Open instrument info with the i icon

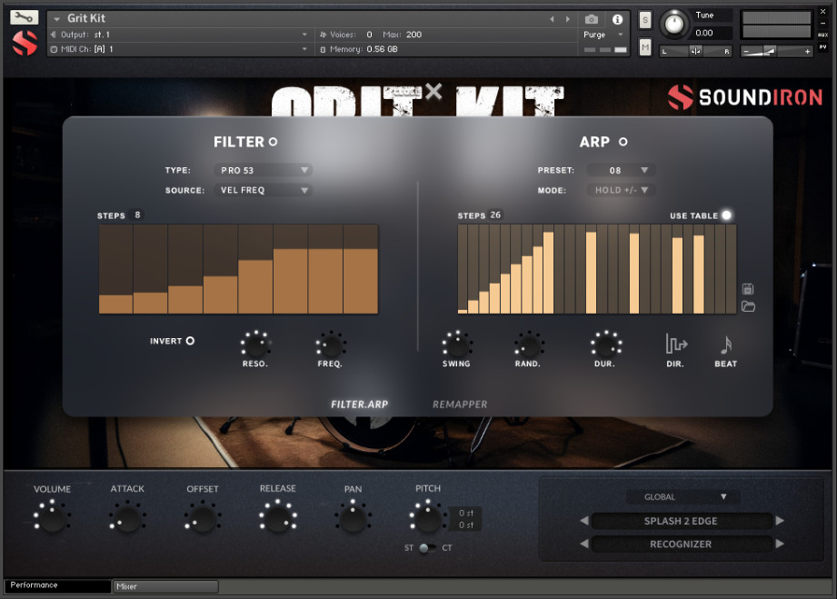point(618,19)
